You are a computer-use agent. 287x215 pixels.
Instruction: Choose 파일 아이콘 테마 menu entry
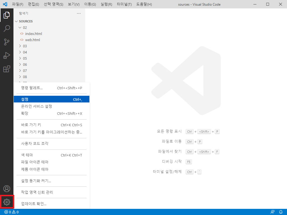pos(52,162)
